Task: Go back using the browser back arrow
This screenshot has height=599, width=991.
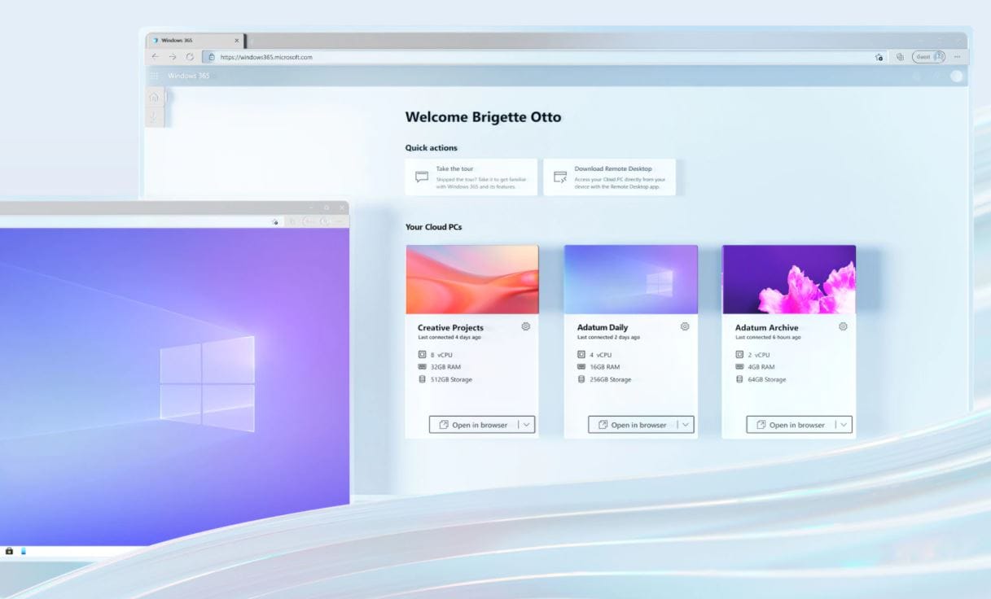Action: point(156,57)
